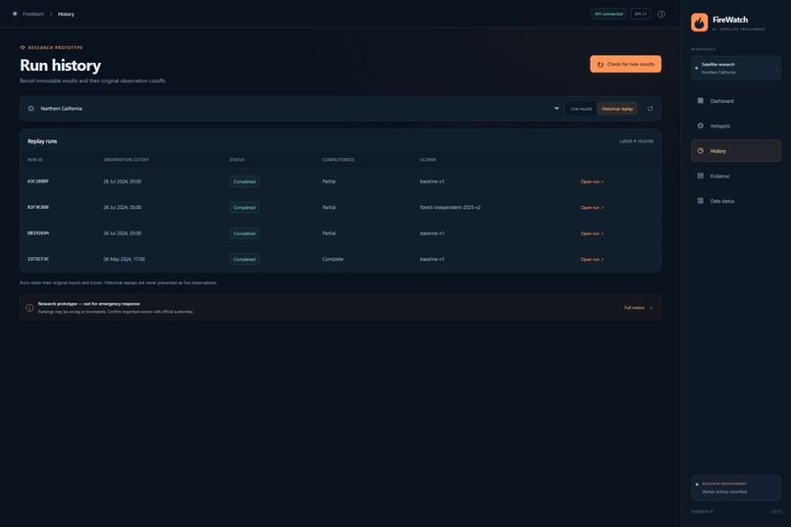Select the History nav item
This screenshot has height=527, width=791.
736,151
